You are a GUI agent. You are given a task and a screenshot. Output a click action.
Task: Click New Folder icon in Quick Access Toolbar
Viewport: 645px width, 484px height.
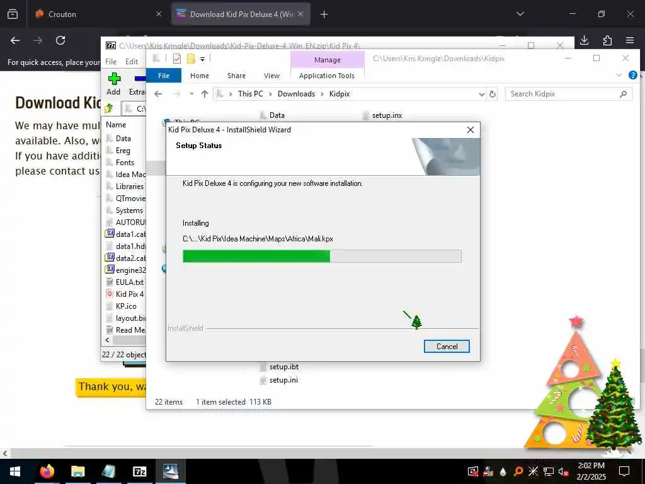tap(191, 59)
